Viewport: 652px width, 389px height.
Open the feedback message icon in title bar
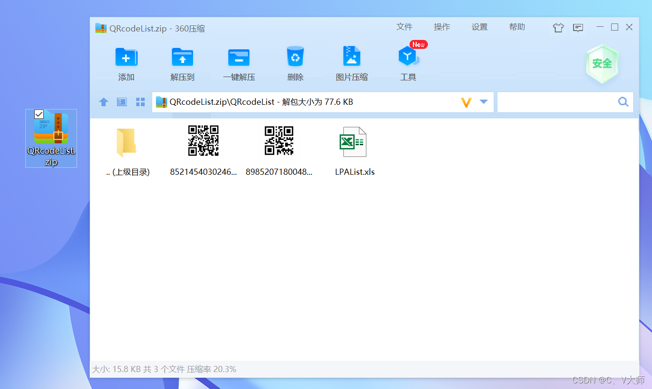[578, 28]
